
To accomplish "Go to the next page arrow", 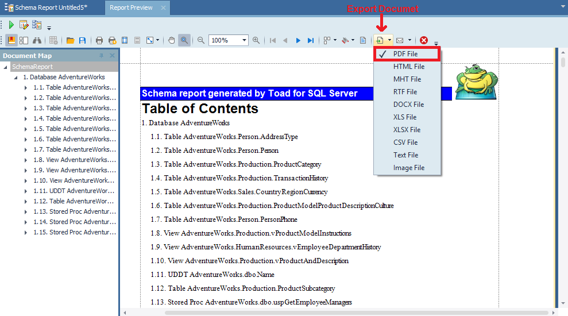I will (298, 40).
